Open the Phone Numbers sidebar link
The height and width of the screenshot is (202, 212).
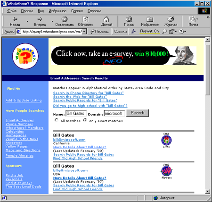tap(19, 124)
